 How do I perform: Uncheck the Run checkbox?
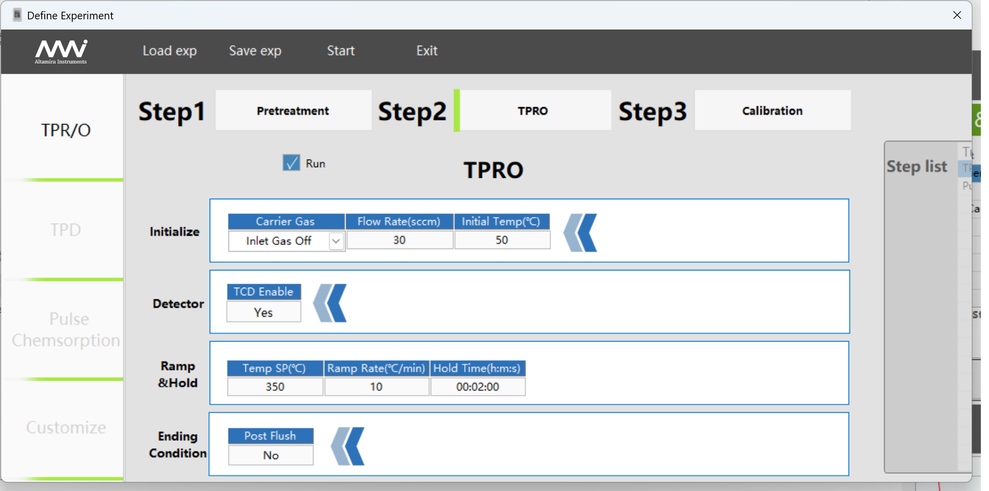coord(291,163)
